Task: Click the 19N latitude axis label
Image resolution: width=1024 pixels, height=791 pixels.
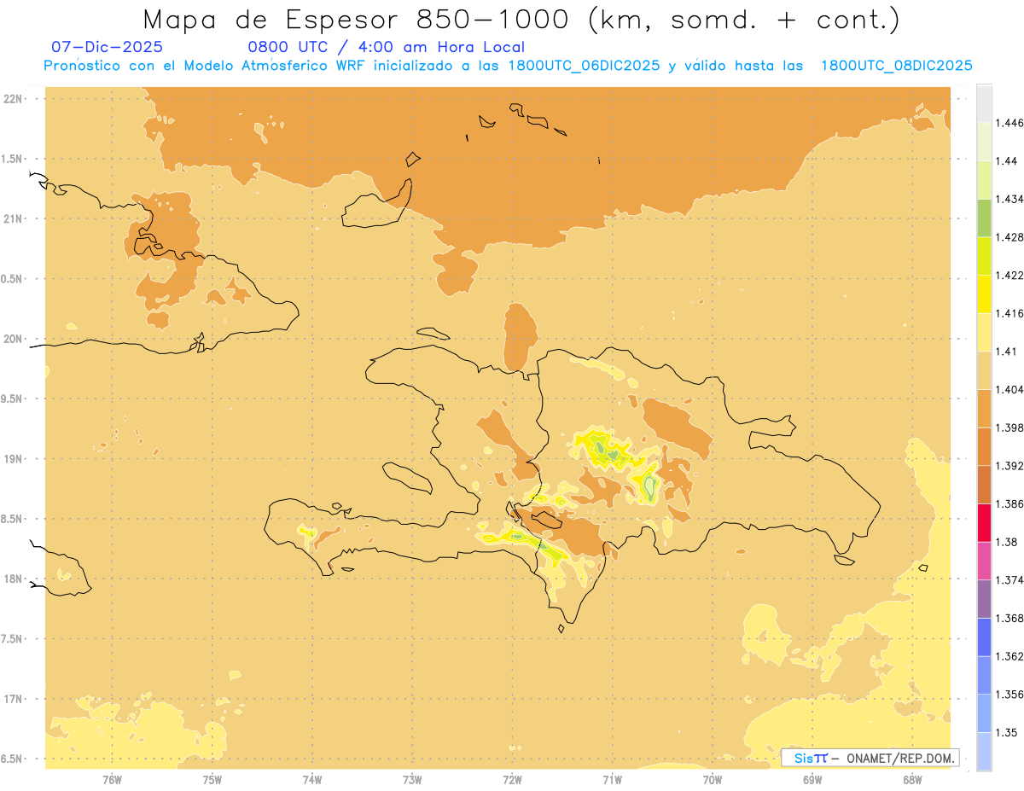Action: click(x=15, y=458)
